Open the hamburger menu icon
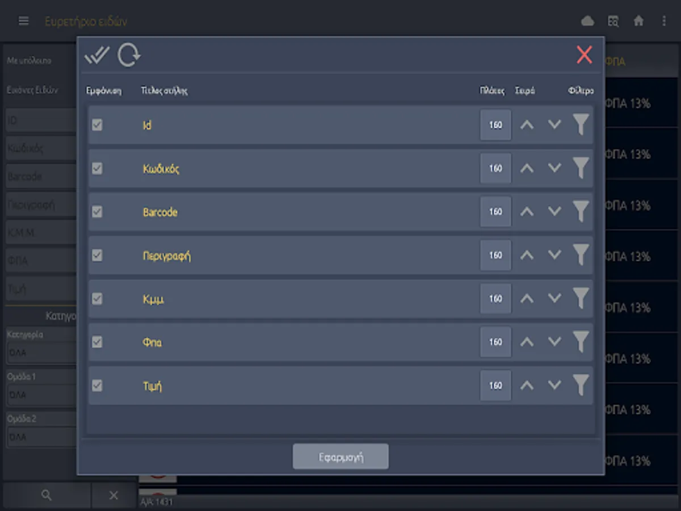The height and width of the screenshot is (511, 681). 23,21
